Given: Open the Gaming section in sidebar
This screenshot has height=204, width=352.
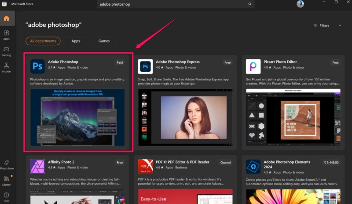Looking at the screenshot, I should pyautogui.click(x=7, y=51).
